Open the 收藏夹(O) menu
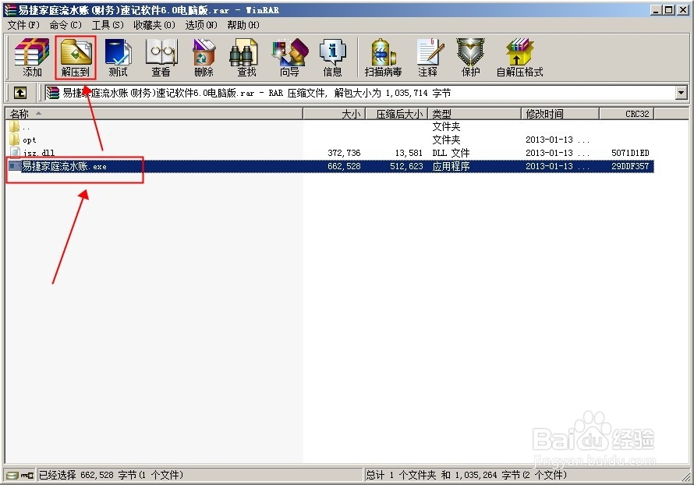 (154, 25)
